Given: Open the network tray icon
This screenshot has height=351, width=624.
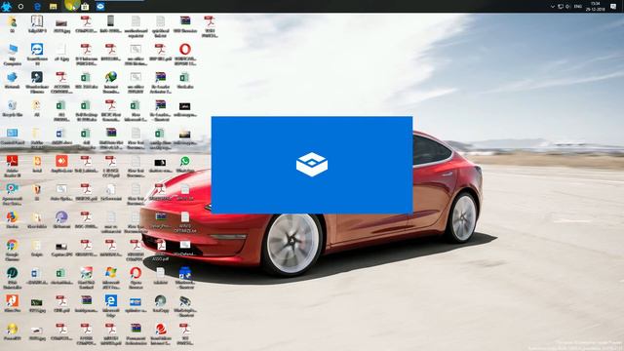Looking at the screenshot, I should pos(561,7).
